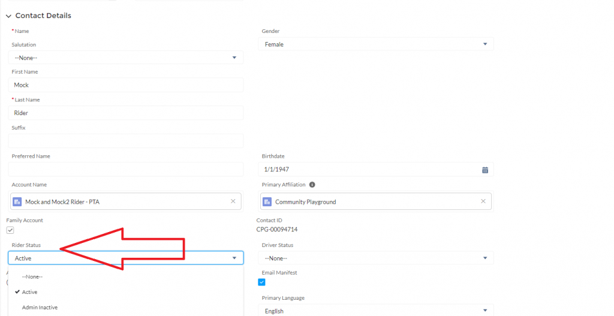Select Admin Inactive rider status option
The image size is (614, 316).
40,308
